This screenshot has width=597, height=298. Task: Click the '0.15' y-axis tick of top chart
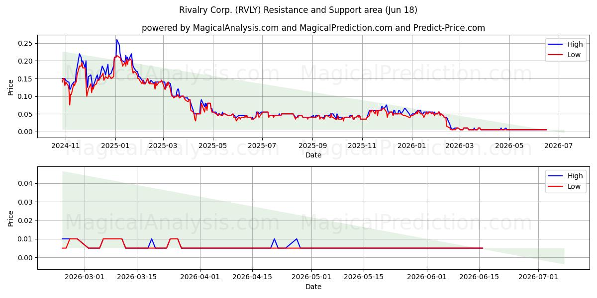click(25, 78)
